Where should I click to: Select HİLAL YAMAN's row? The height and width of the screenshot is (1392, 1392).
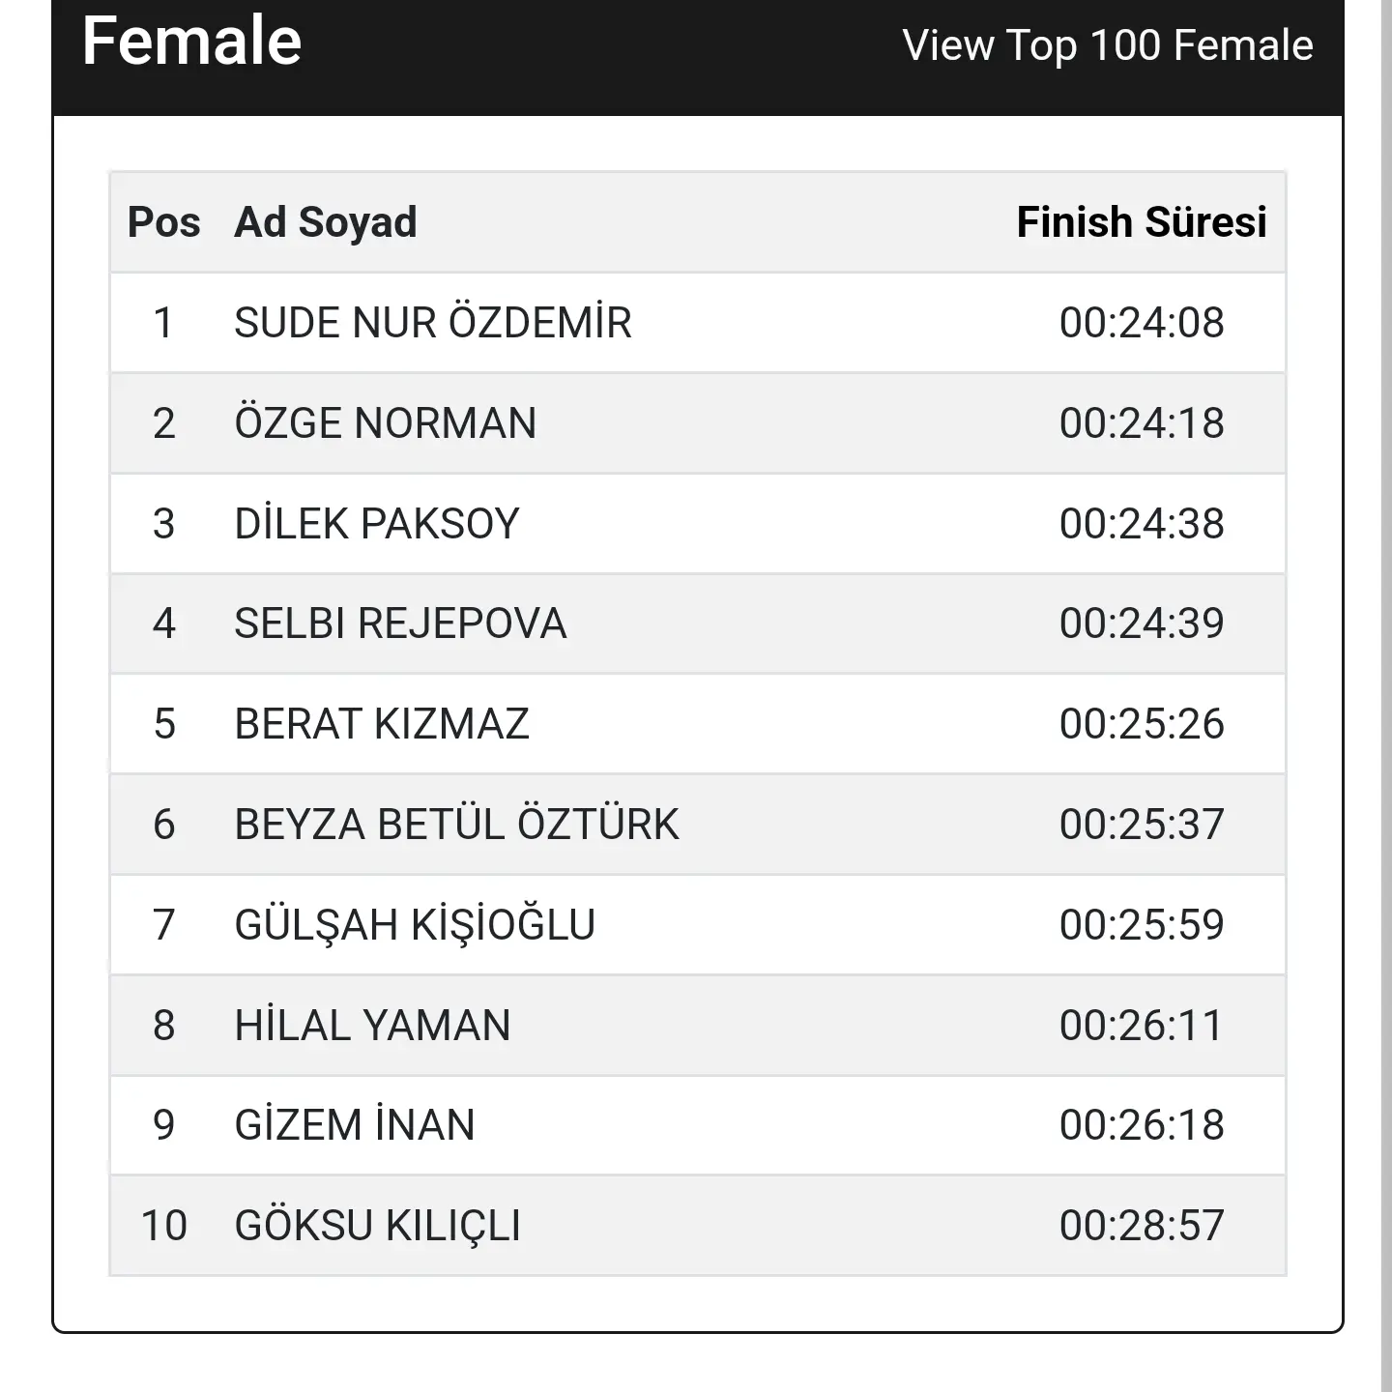697,1025
